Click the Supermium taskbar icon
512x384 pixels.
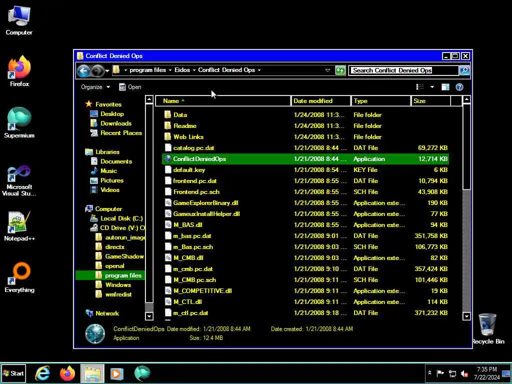142,373
